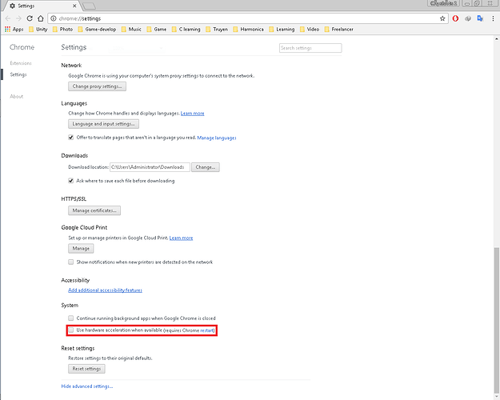Go to the home page icon
The image size is (500, 400).
[x=41, y=18]
